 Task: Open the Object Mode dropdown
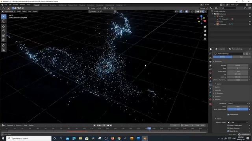point(9,11)
